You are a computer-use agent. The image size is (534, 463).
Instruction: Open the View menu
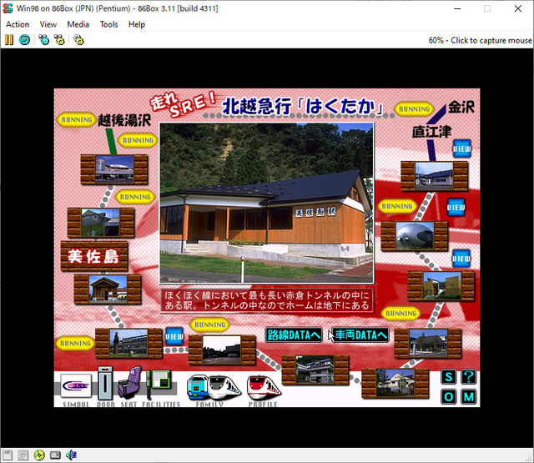(x=48, y=24)
